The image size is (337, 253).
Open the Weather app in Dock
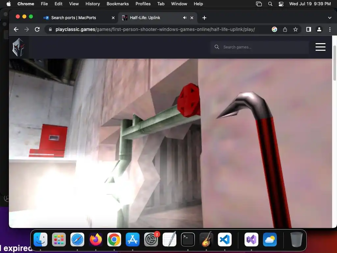(x=270, y=239)
